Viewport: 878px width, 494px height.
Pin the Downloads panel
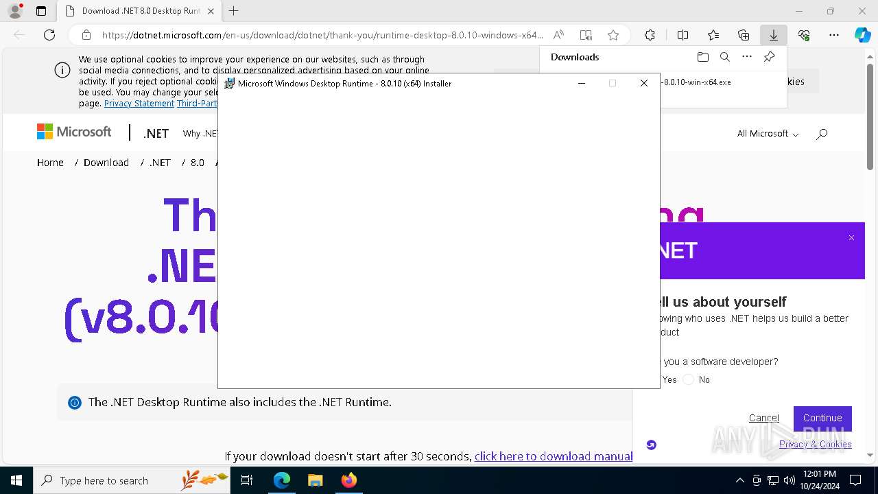click(769, 57)
